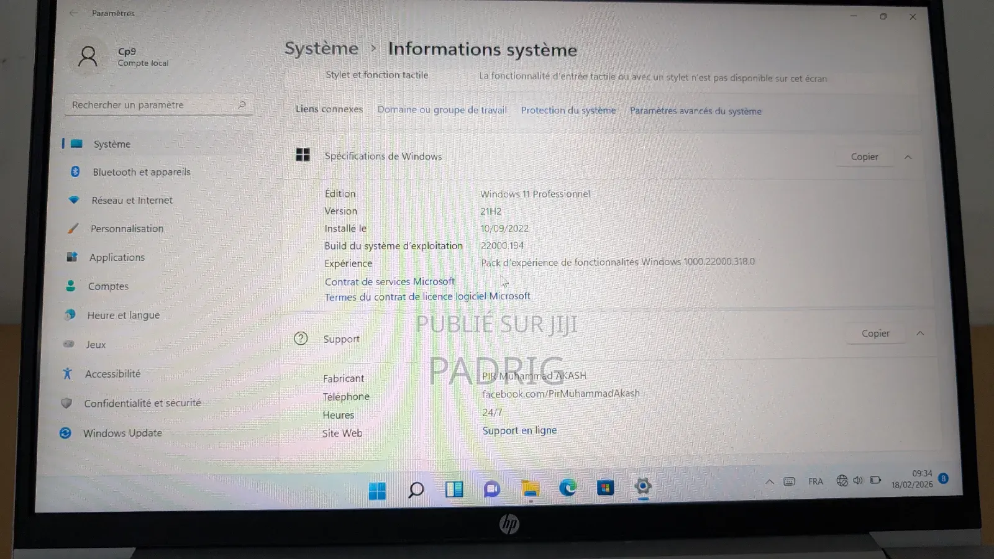Screen dimensions: 994x559
Task: Open the Support en ligne link
Action: click(x=519, y=430)
